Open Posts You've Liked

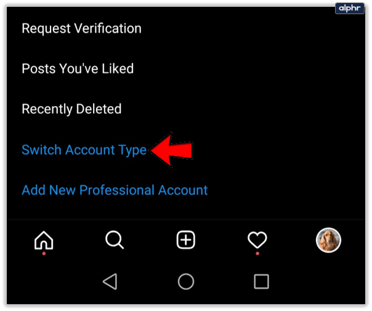pos(78,68)
